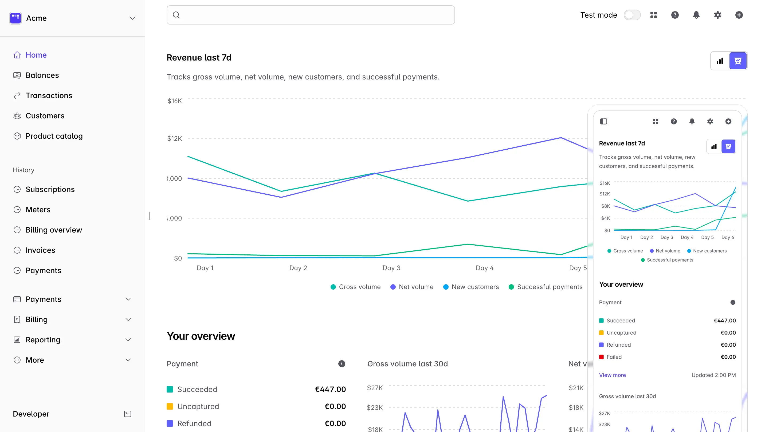Go to Transactions in sidebar
The width and height of the screenshot is (769, 432).
coord(49,95)
